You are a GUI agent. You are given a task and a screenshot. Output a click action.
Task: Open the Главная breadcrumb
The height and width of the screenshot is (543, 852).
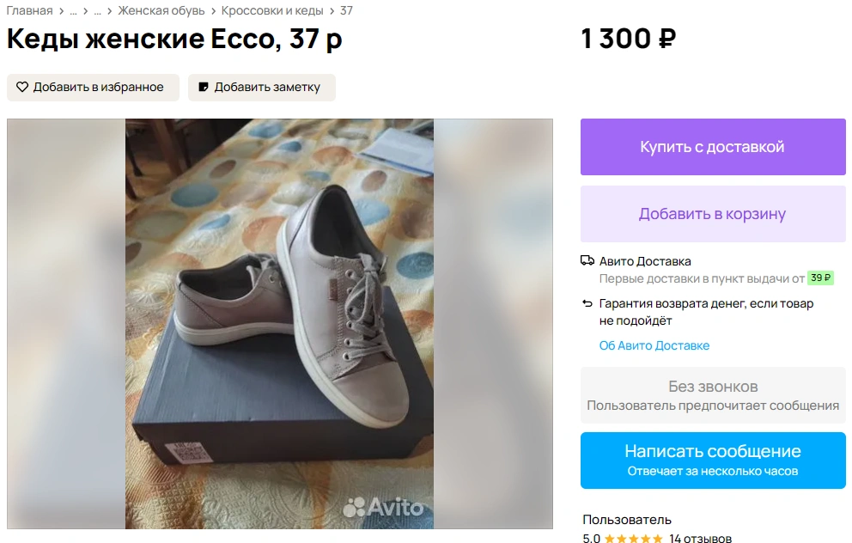(30, 11)
